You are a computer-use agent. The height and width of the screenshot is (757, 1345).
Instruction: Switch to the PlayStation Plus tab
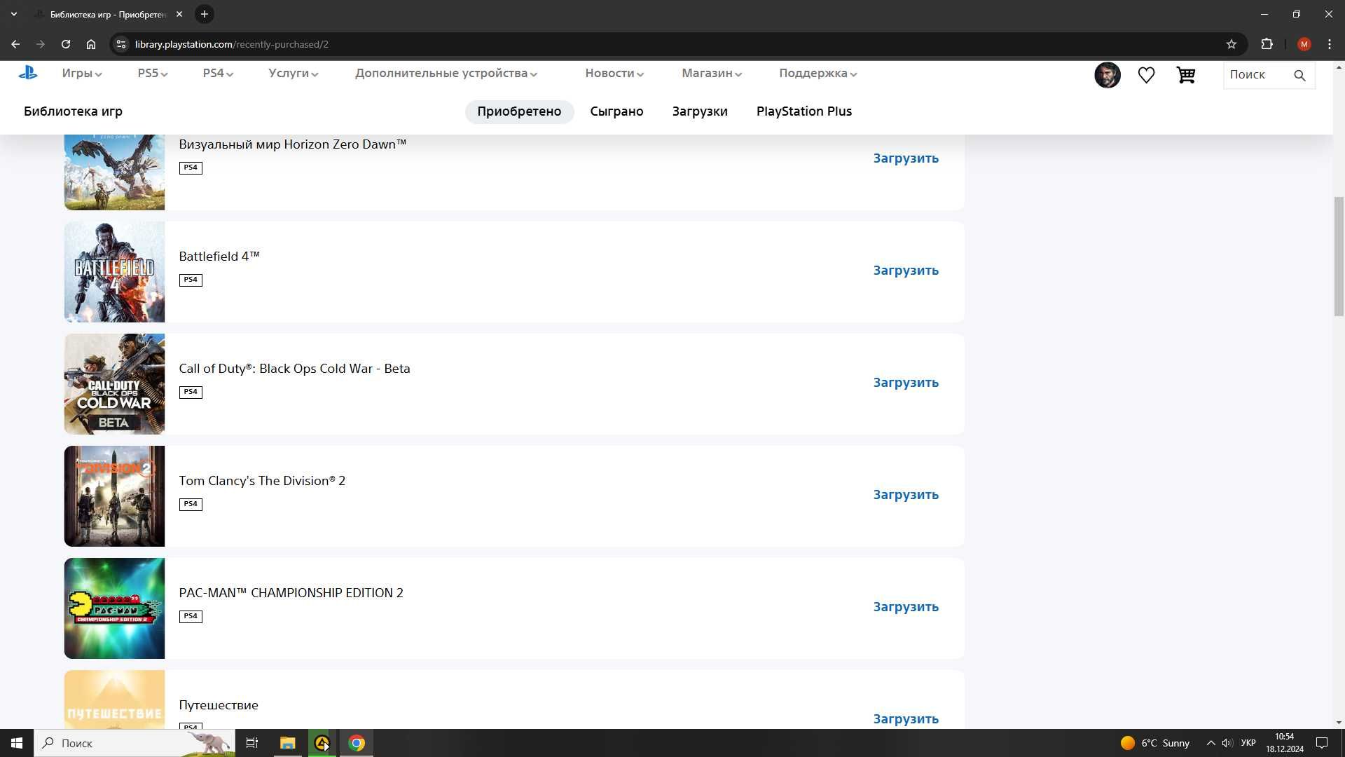pos(804,111)
